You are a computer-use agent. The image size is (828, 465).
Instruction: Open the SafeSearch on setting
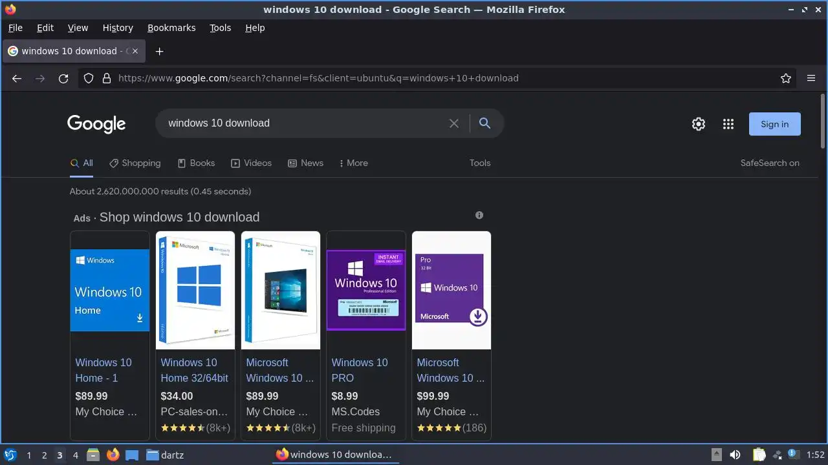click(x=770, y=163)
